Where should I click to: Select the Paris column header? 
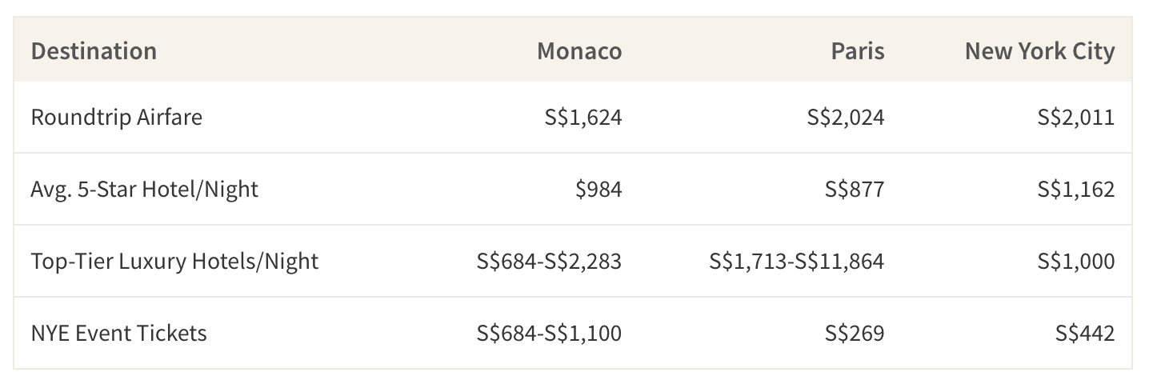pyautogui.click(x=858, y=51)
